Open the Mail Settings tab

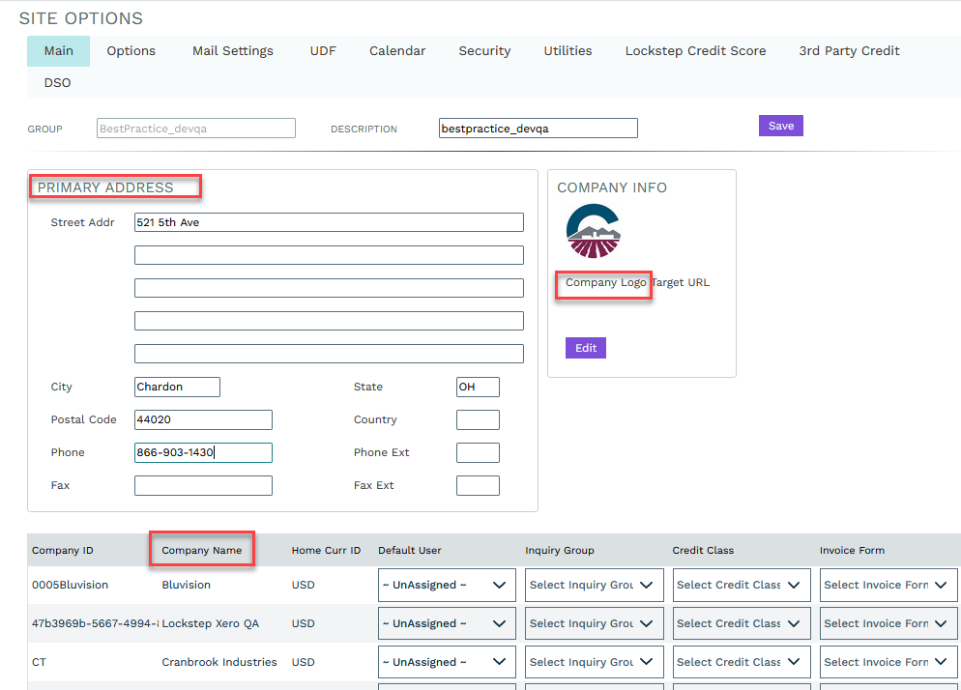(232, 51)
